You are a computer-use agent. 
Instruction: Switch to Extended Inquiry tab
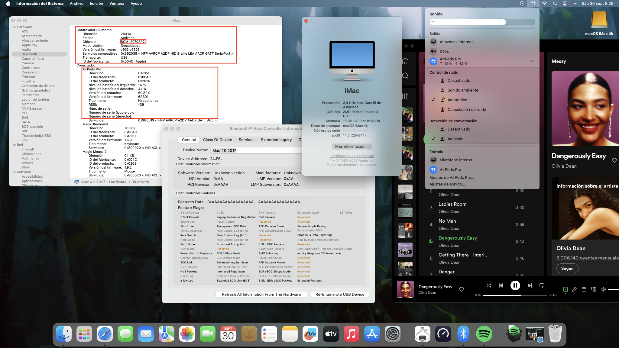point(276,140)
